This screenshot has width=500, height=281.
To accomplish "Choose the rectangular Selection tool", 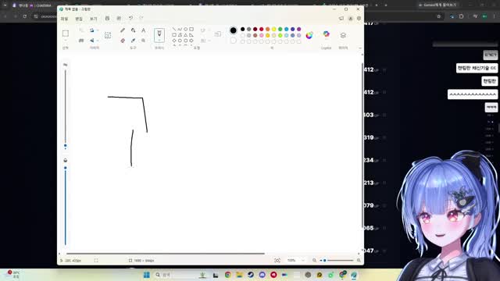I will pyautogui.click(x=66, y=34).
